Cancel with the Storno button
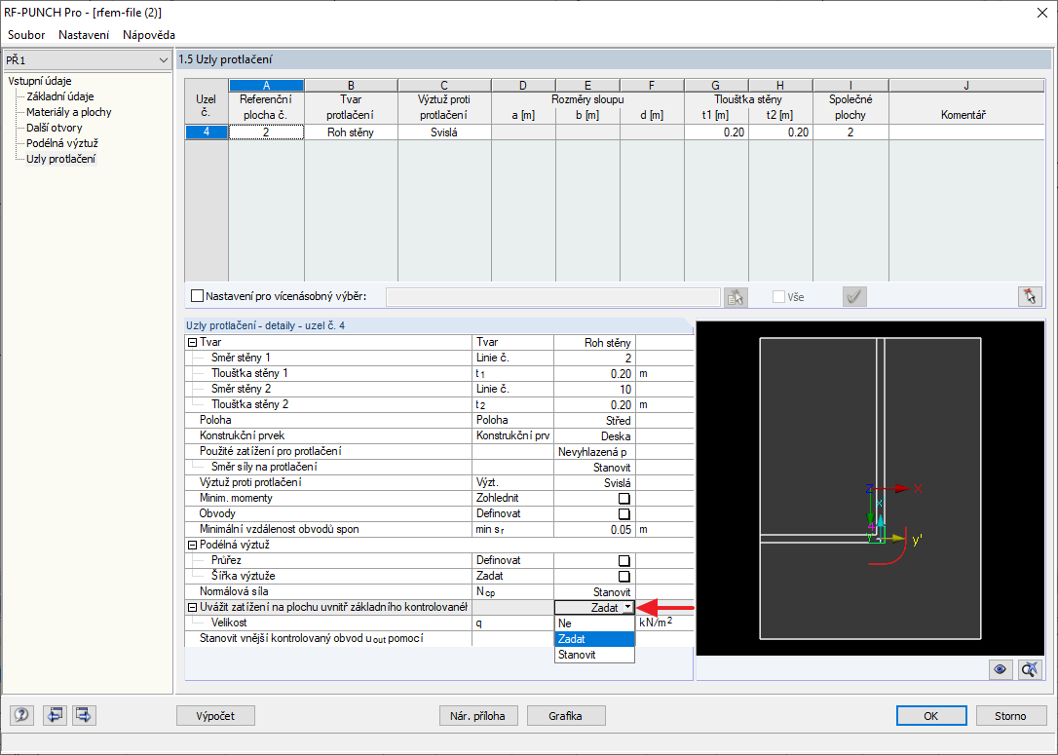 [x=1010, y=716]
